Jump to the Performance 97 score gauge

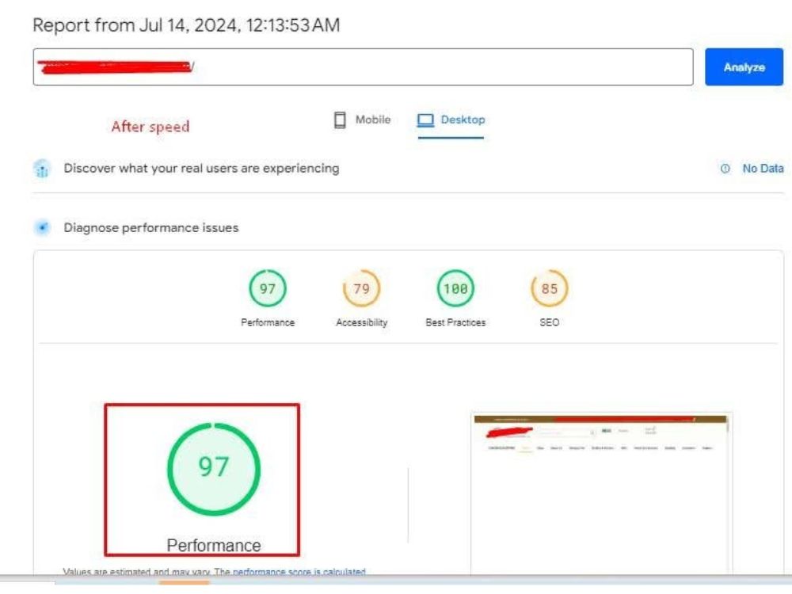[268, 288]
